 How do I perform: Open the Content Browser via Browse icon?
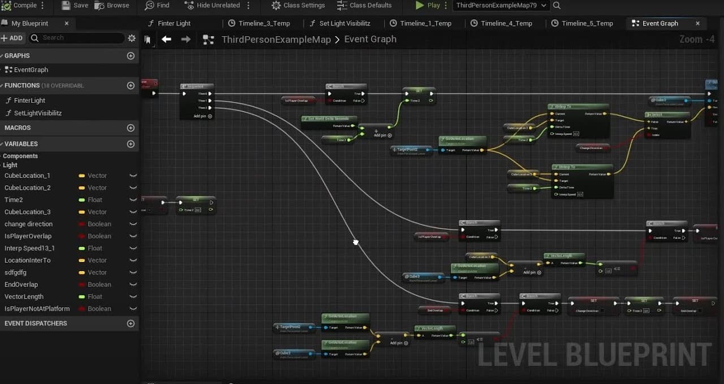point(98,5)
